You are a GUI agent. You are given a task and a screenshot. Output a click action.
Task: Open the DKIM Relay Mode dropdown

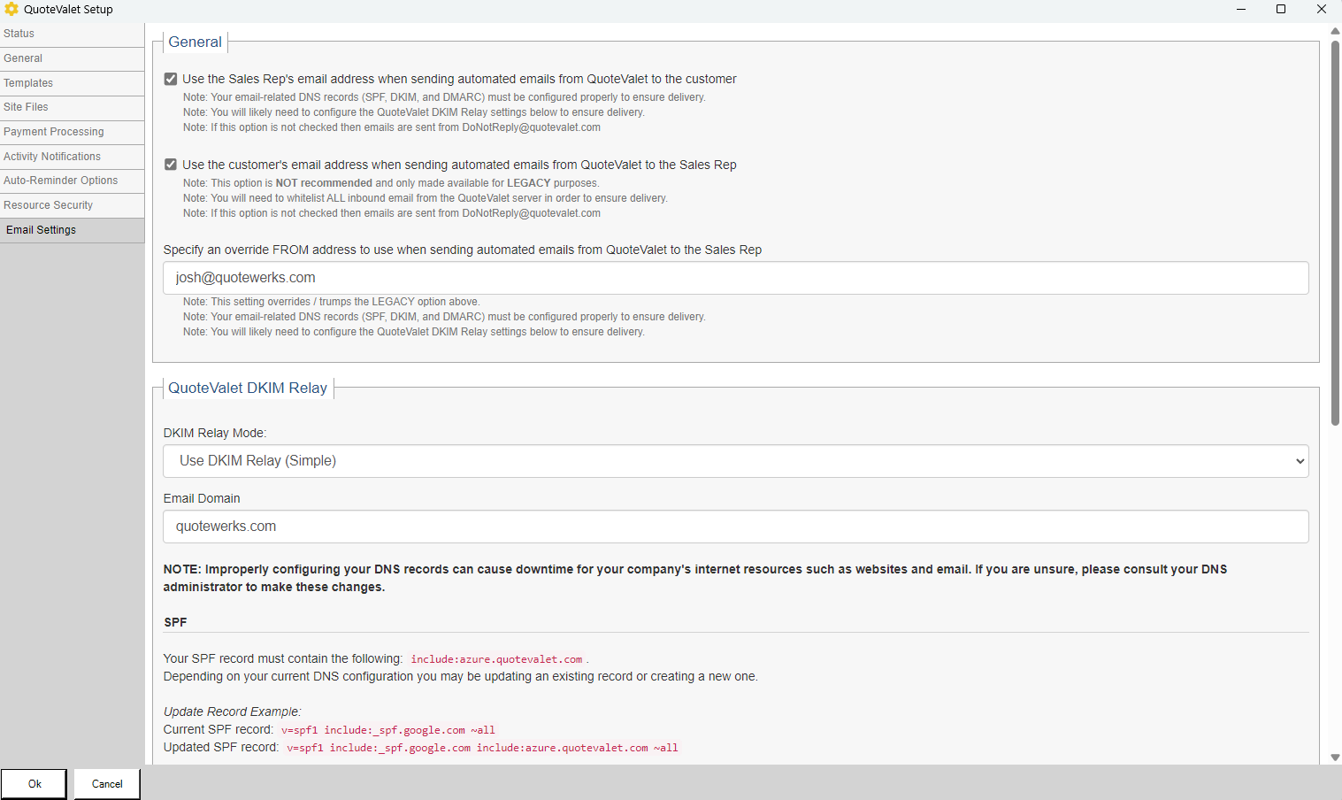[735, 461]
